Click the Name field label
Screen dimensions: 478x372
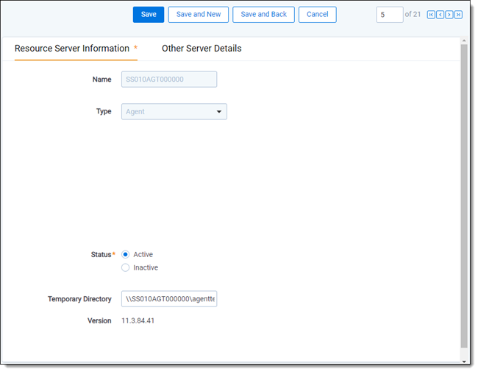pyautogui.click(x=101, y=80)
